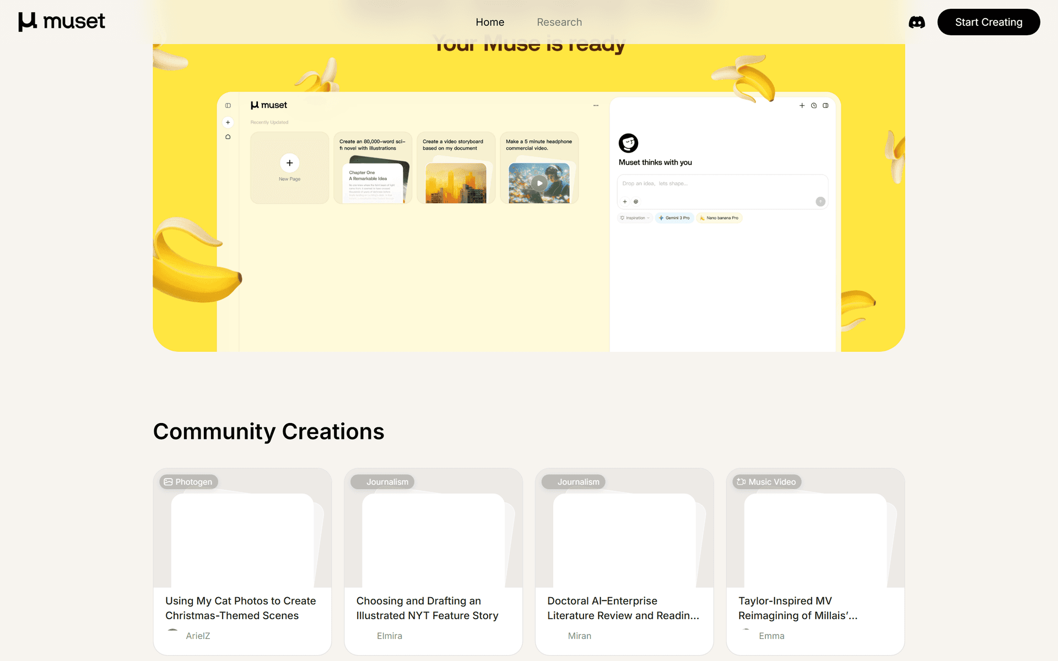Click the muset logo in the page header

61,21
